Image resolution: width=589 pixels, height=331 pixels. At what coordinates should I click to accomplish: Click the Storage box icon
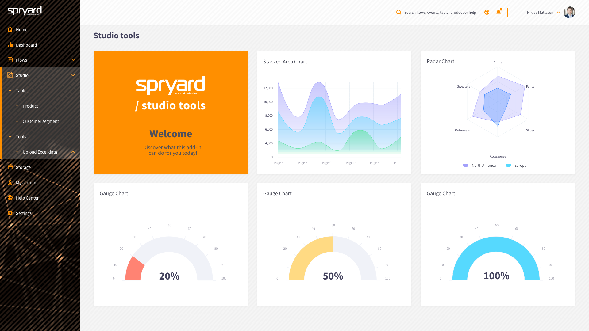(10, 167)
